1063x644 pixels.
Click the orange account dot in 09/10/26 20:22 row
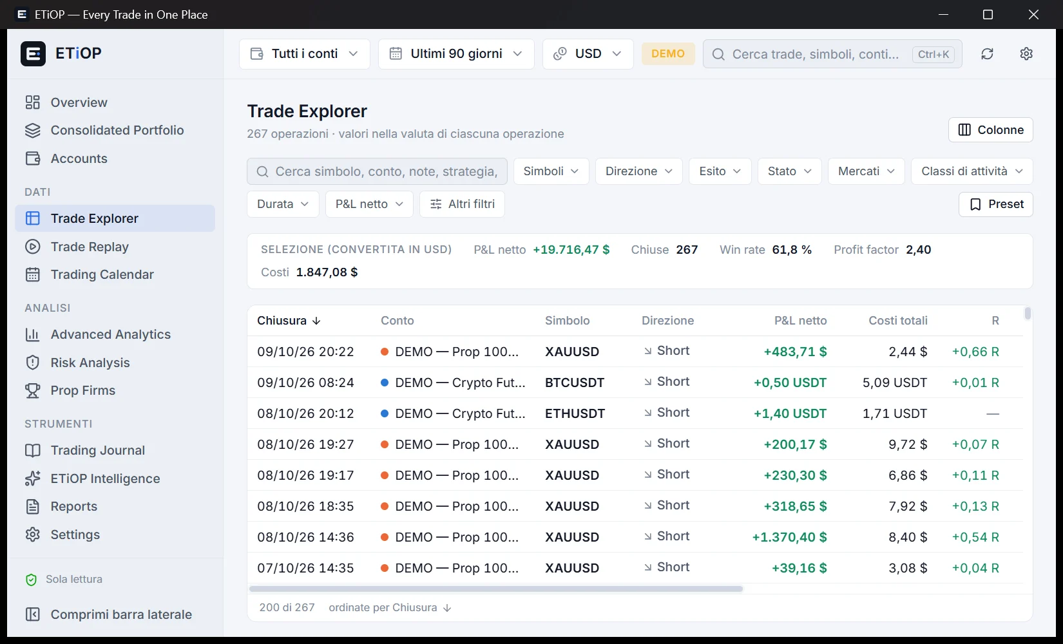[385, 352]
